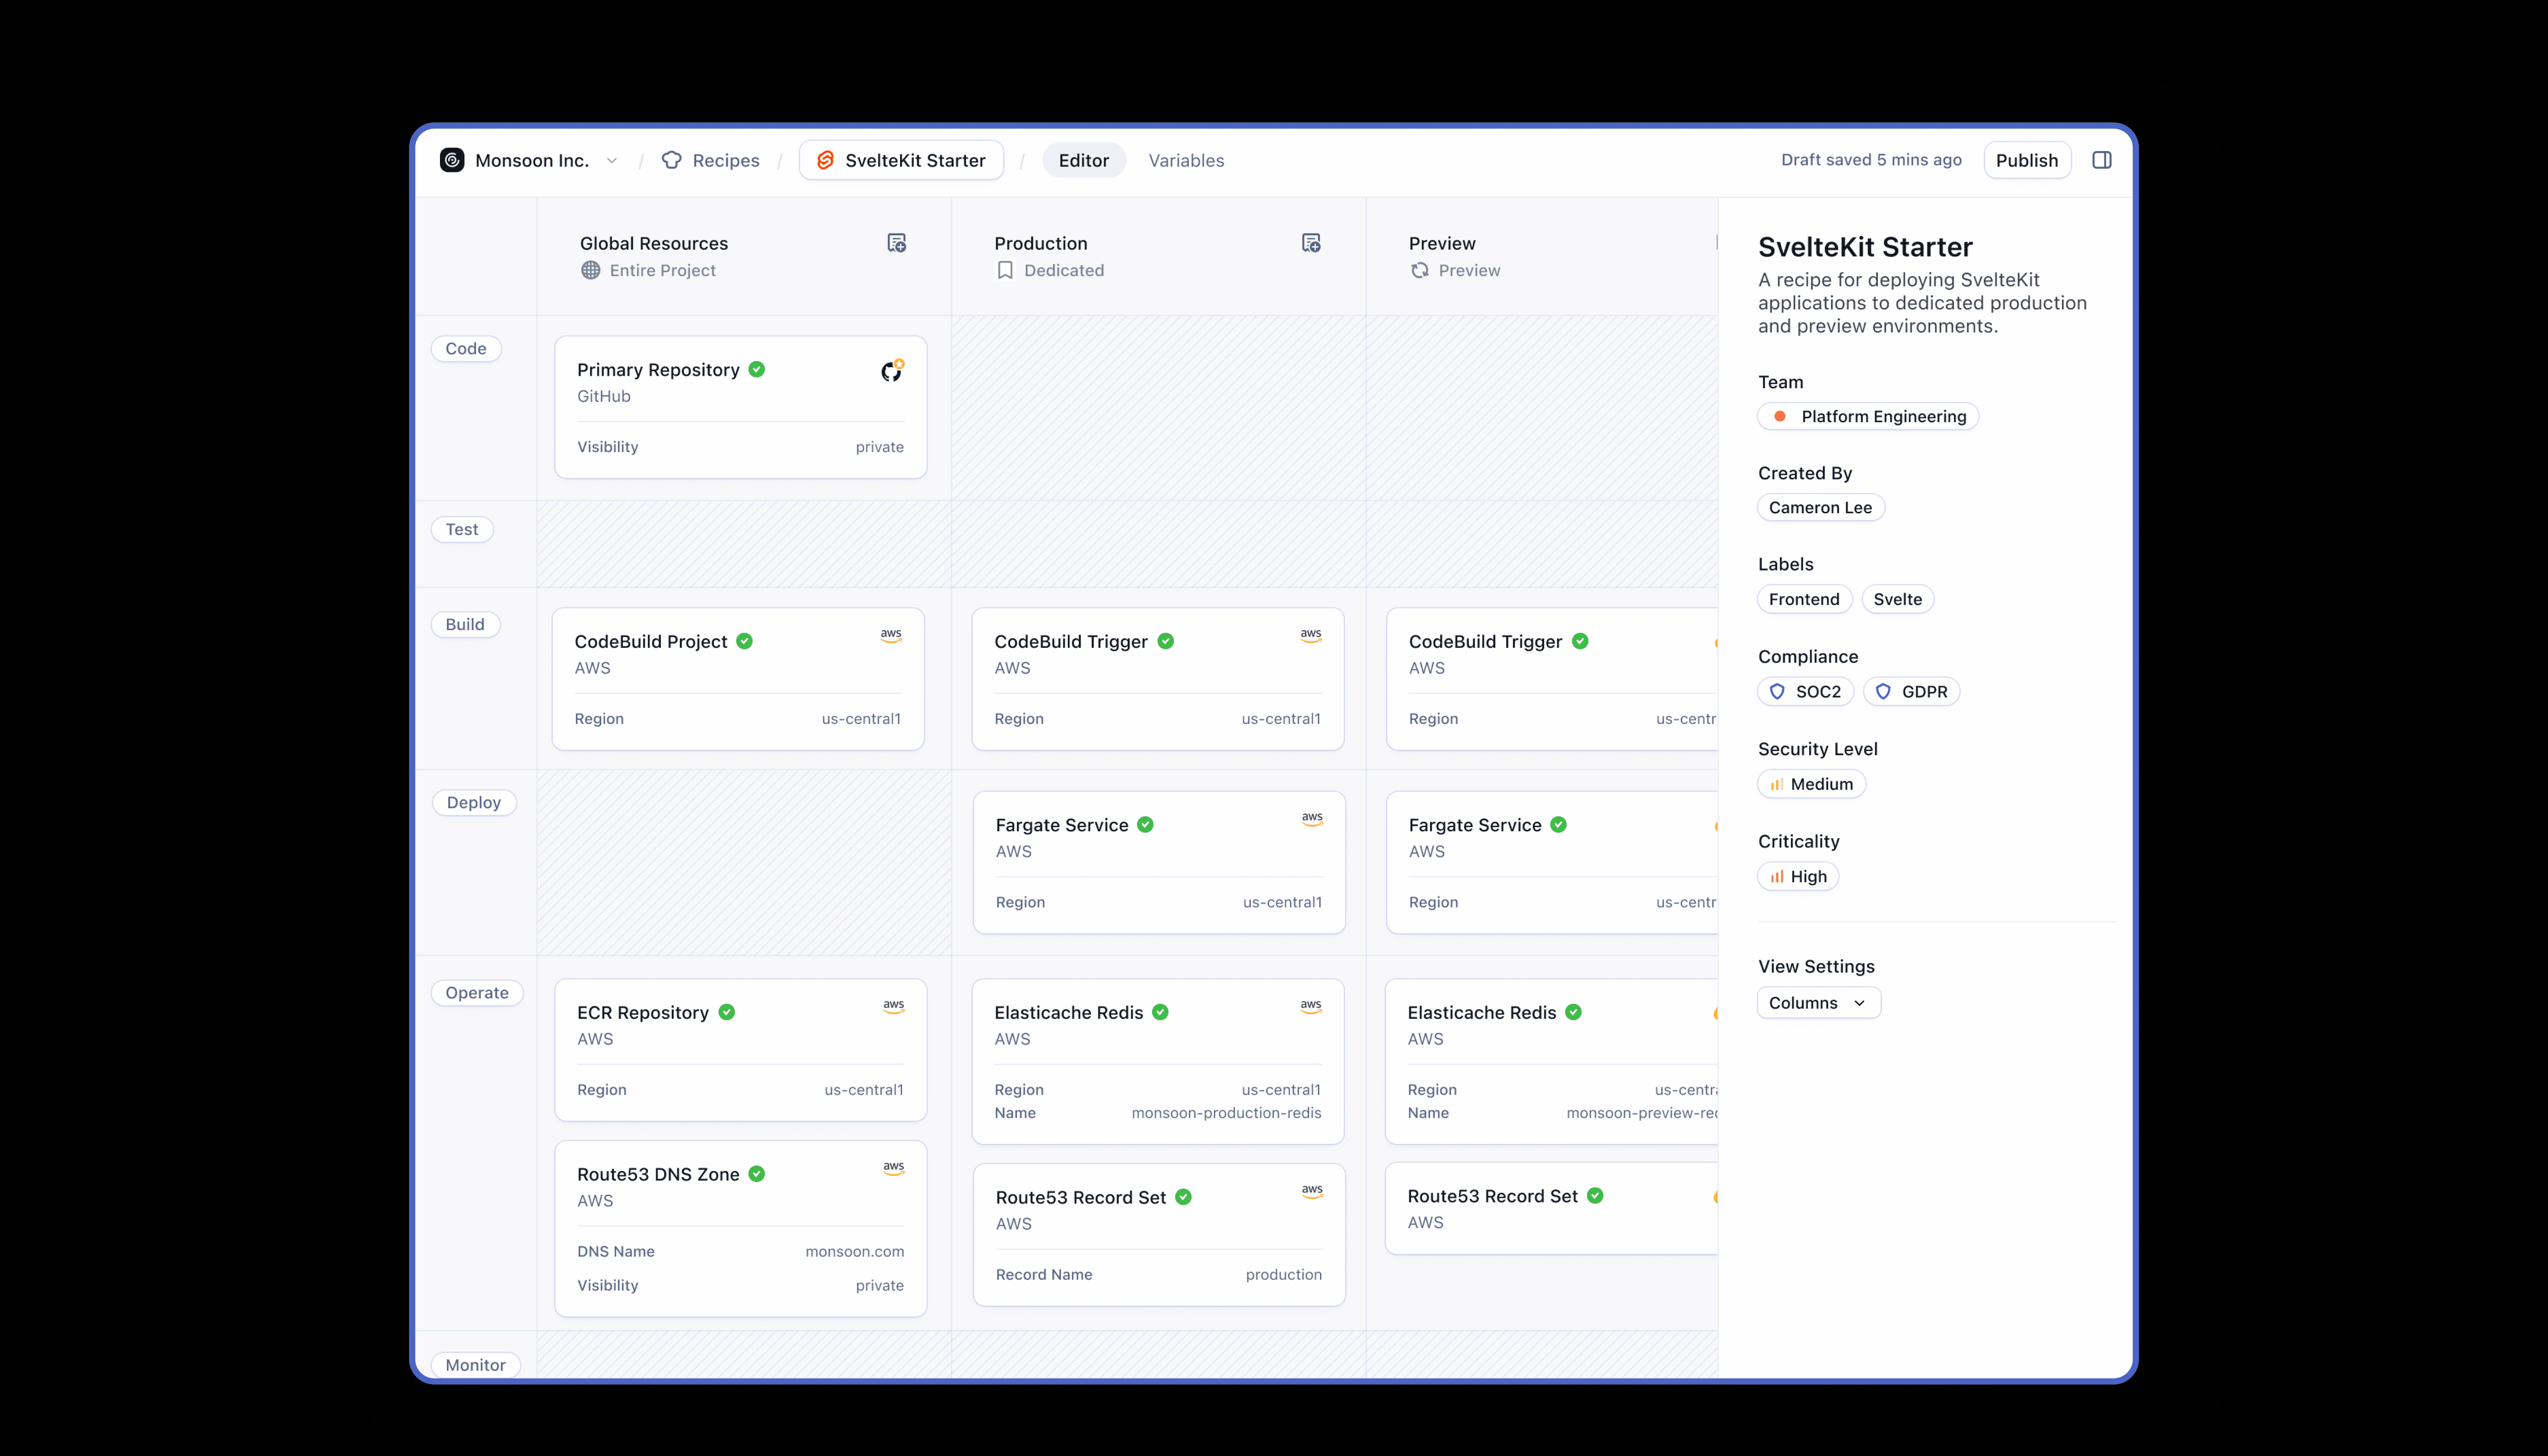The height and width of the screenshot is (1456, 2548).
Task: Click the AWS icon on Production Elasticache Redis
Action: [1311, 1006]
